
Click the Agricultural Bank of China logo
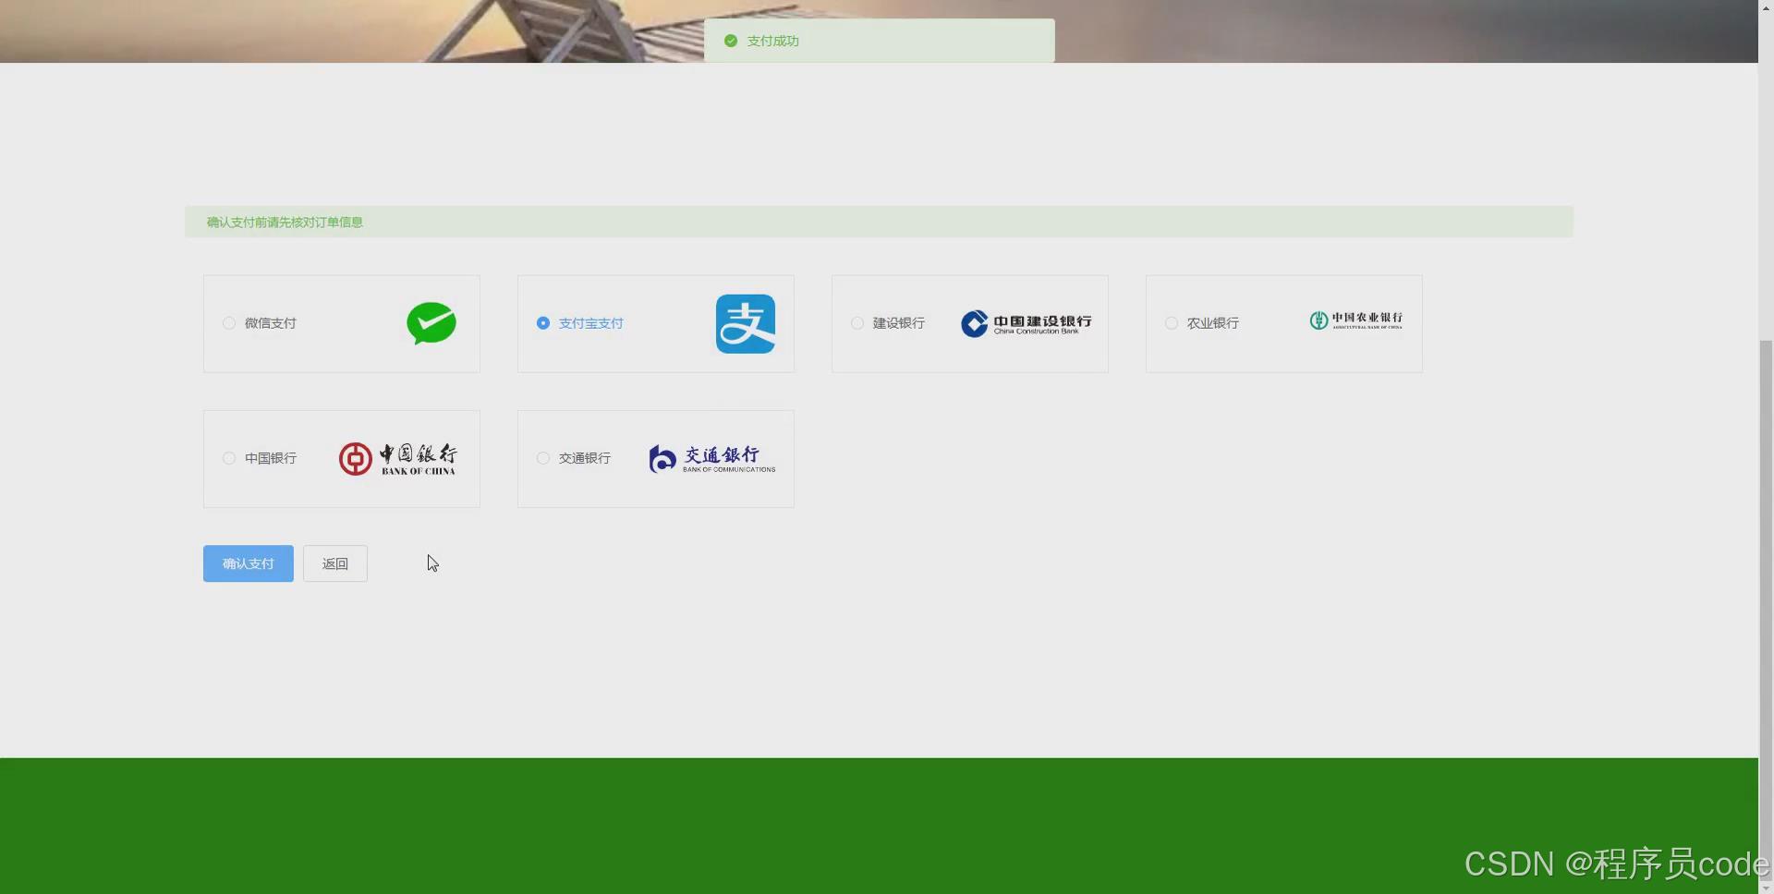[x=1355, y=321]
